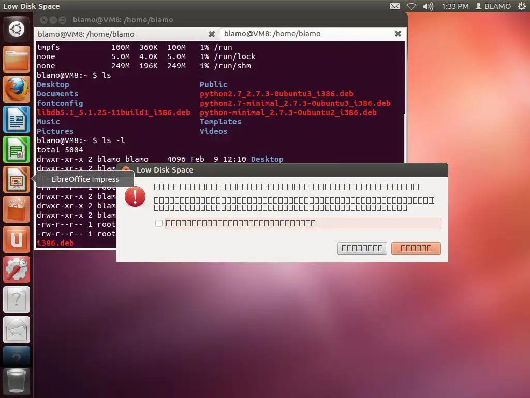Click python2.7-minimal_2.7.3-0ubuntu3_i386.deb filename
This screenshot has width=530, height=398.
point(295,103)
